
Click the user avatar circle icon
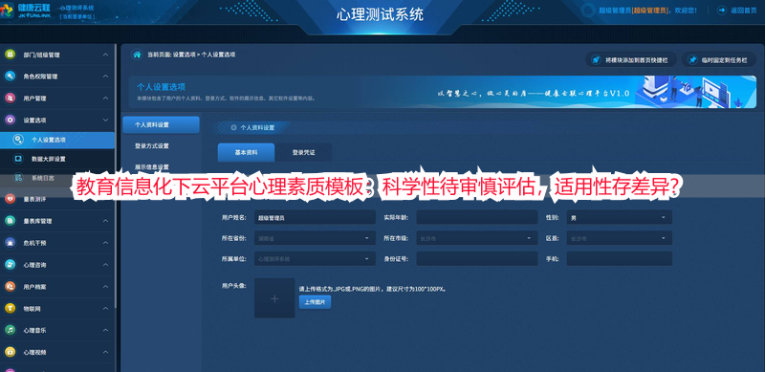589,10
